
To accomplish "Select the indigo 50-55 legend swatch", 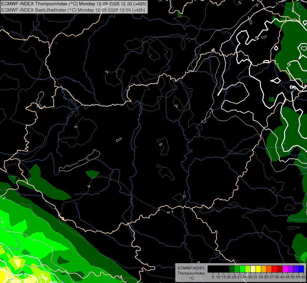I will [296, 269].
